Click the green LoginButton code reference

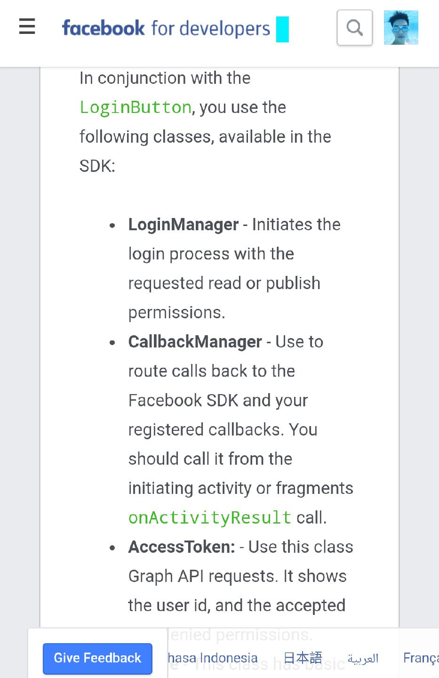tap(136, 107)
